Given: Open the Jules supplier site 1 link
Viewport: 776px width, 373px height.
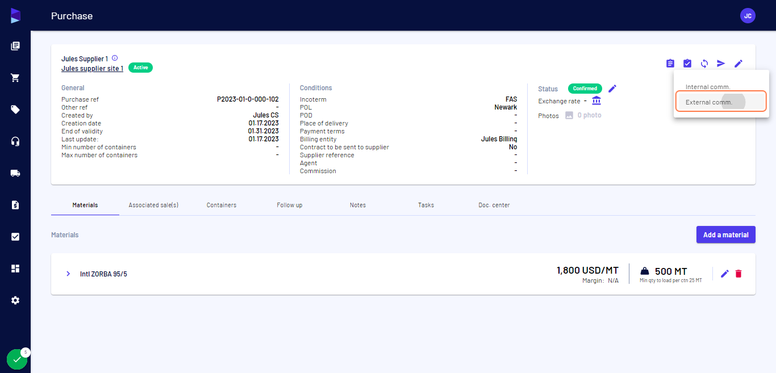Looking at the screenshot, I should coord(92,68).
